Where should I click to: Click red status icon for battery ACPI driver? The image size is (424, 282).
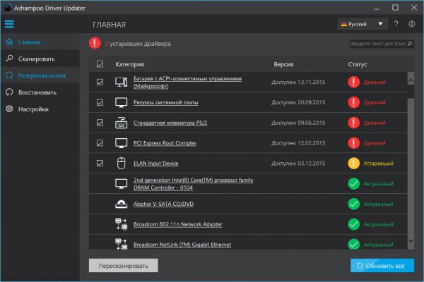coord(354,82)
